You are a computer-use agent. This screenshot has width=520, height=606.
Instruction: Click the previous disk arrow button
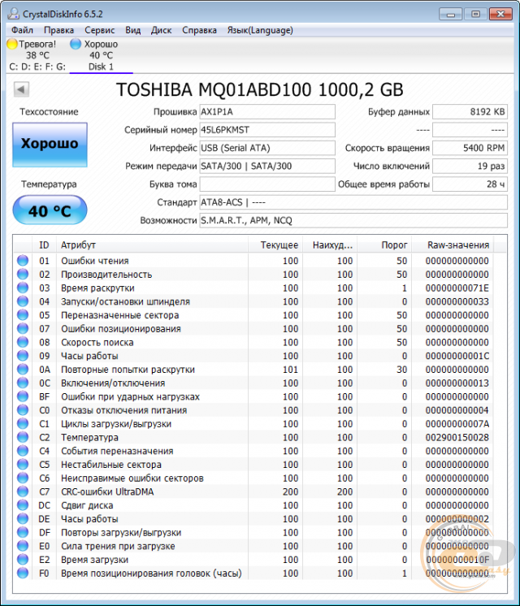coord(21,89)
